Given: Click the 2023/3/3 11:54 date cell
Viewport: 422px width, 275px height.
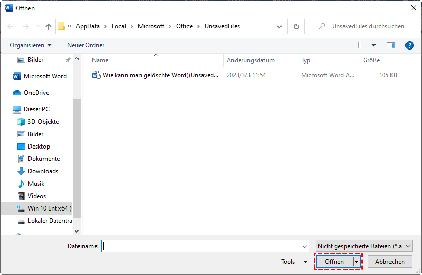Looking at the screenshot, I should coord(246,75).
